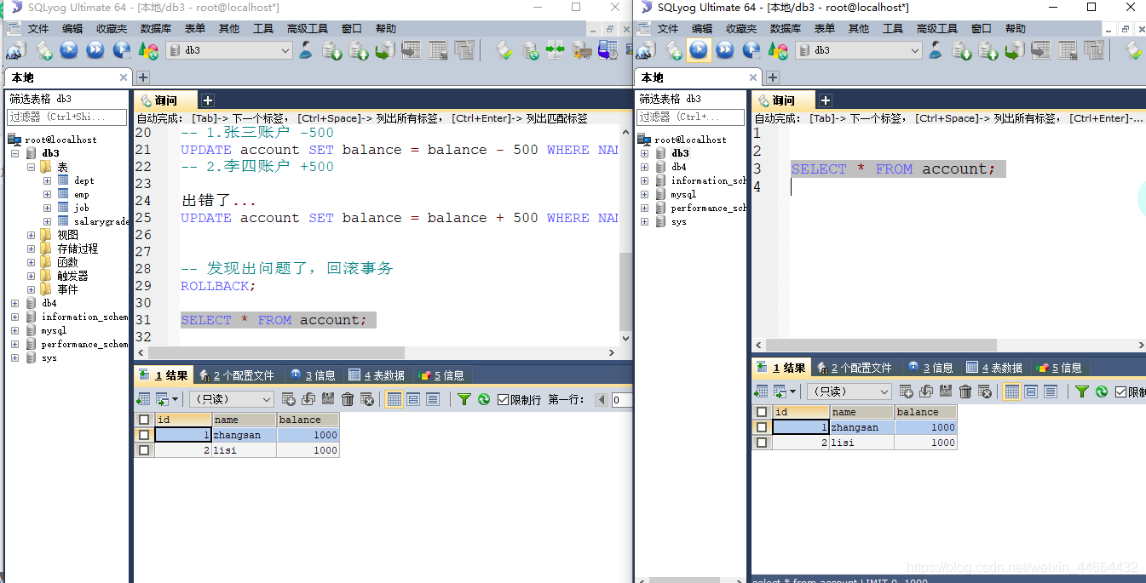1146x583 pixels.
Task: Click the trash delete-row icon in left result toolbar
Action: coord(348,399)
